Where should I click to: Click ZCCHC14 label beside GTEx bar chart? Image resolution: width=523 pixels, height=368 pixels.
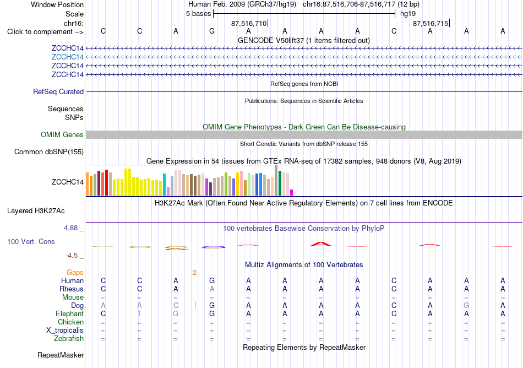[x=67, y=182]
